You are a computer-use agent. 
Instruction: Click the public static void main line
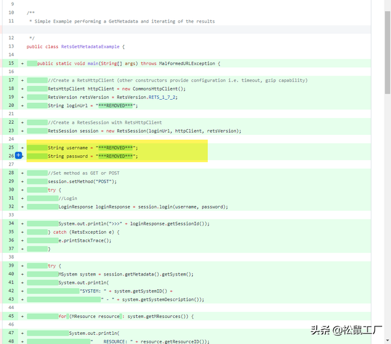pyautogui.click(x=129, y=63)
